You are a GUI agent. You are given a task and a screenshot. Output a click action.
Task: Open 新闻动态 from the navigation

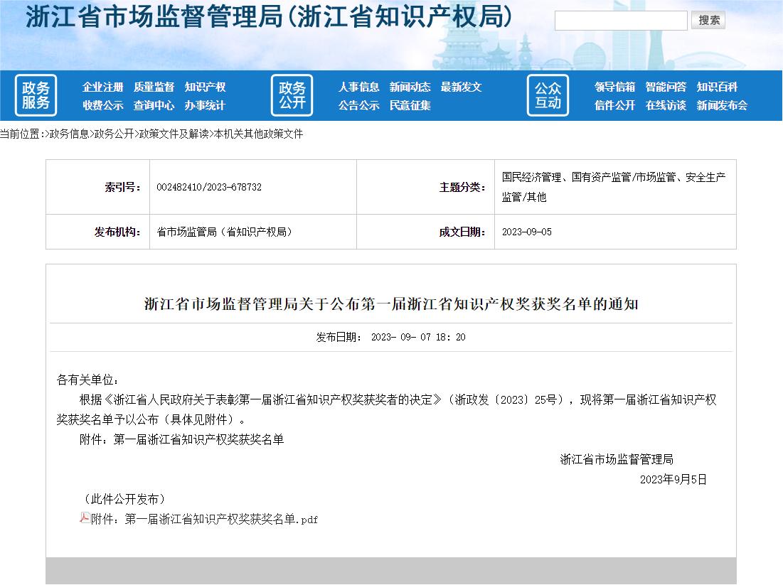[410, 87]
